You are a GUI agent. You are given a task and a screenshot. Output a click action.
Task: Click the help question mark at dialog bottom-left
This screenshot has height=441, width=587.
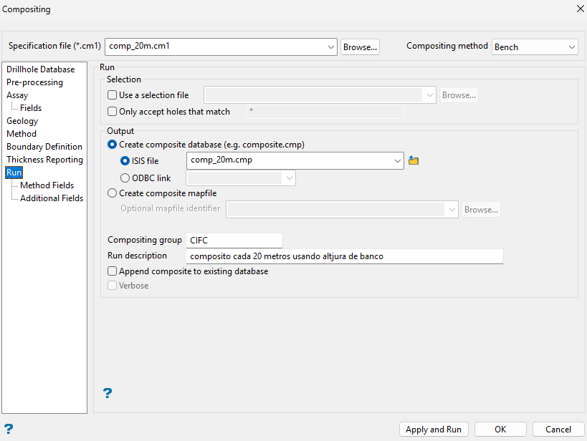click(8, 429)
